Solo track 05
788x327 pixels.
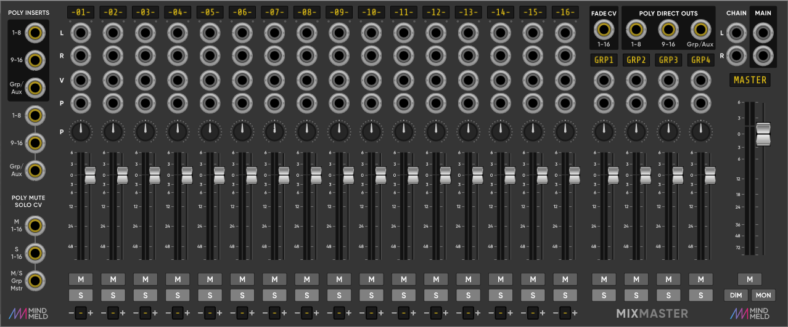click(x=210, y=295)
